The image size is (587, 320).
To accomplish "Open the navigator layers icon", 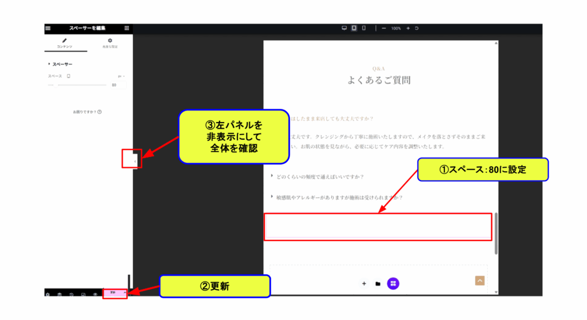I will [60, 294].
